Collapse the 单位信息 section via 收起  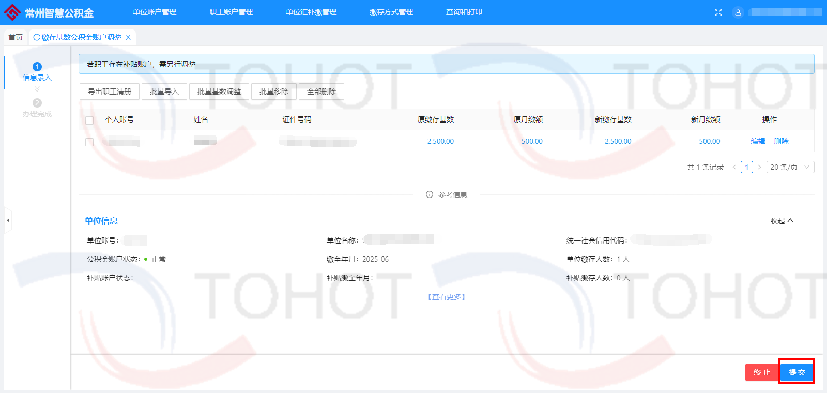pos(782,221)
